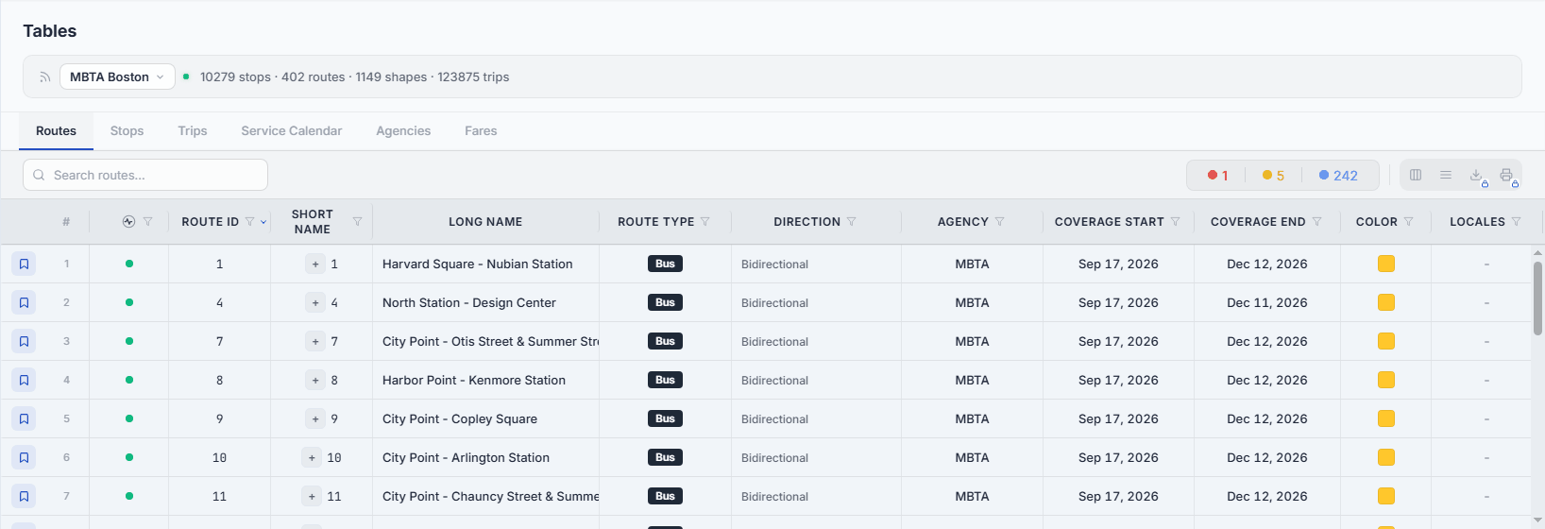
Task: Expand short name plus for route 9
Action: (315, 418)
